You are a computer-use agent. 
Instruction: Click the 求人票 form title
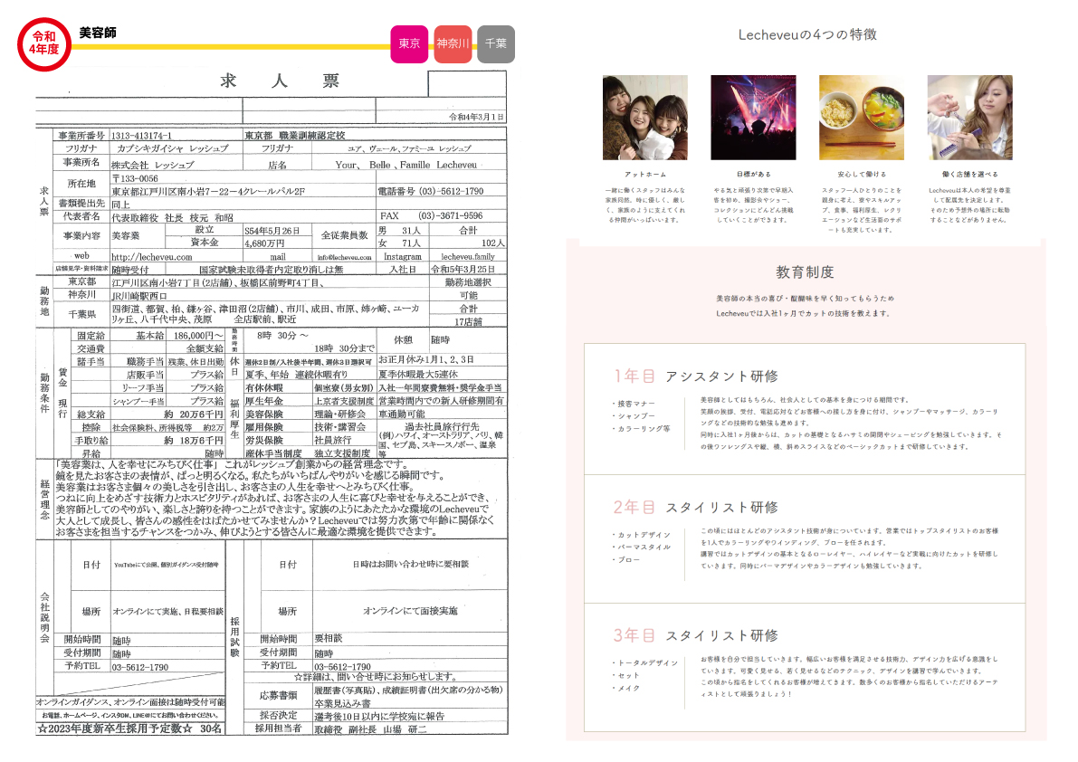[279, 81]
